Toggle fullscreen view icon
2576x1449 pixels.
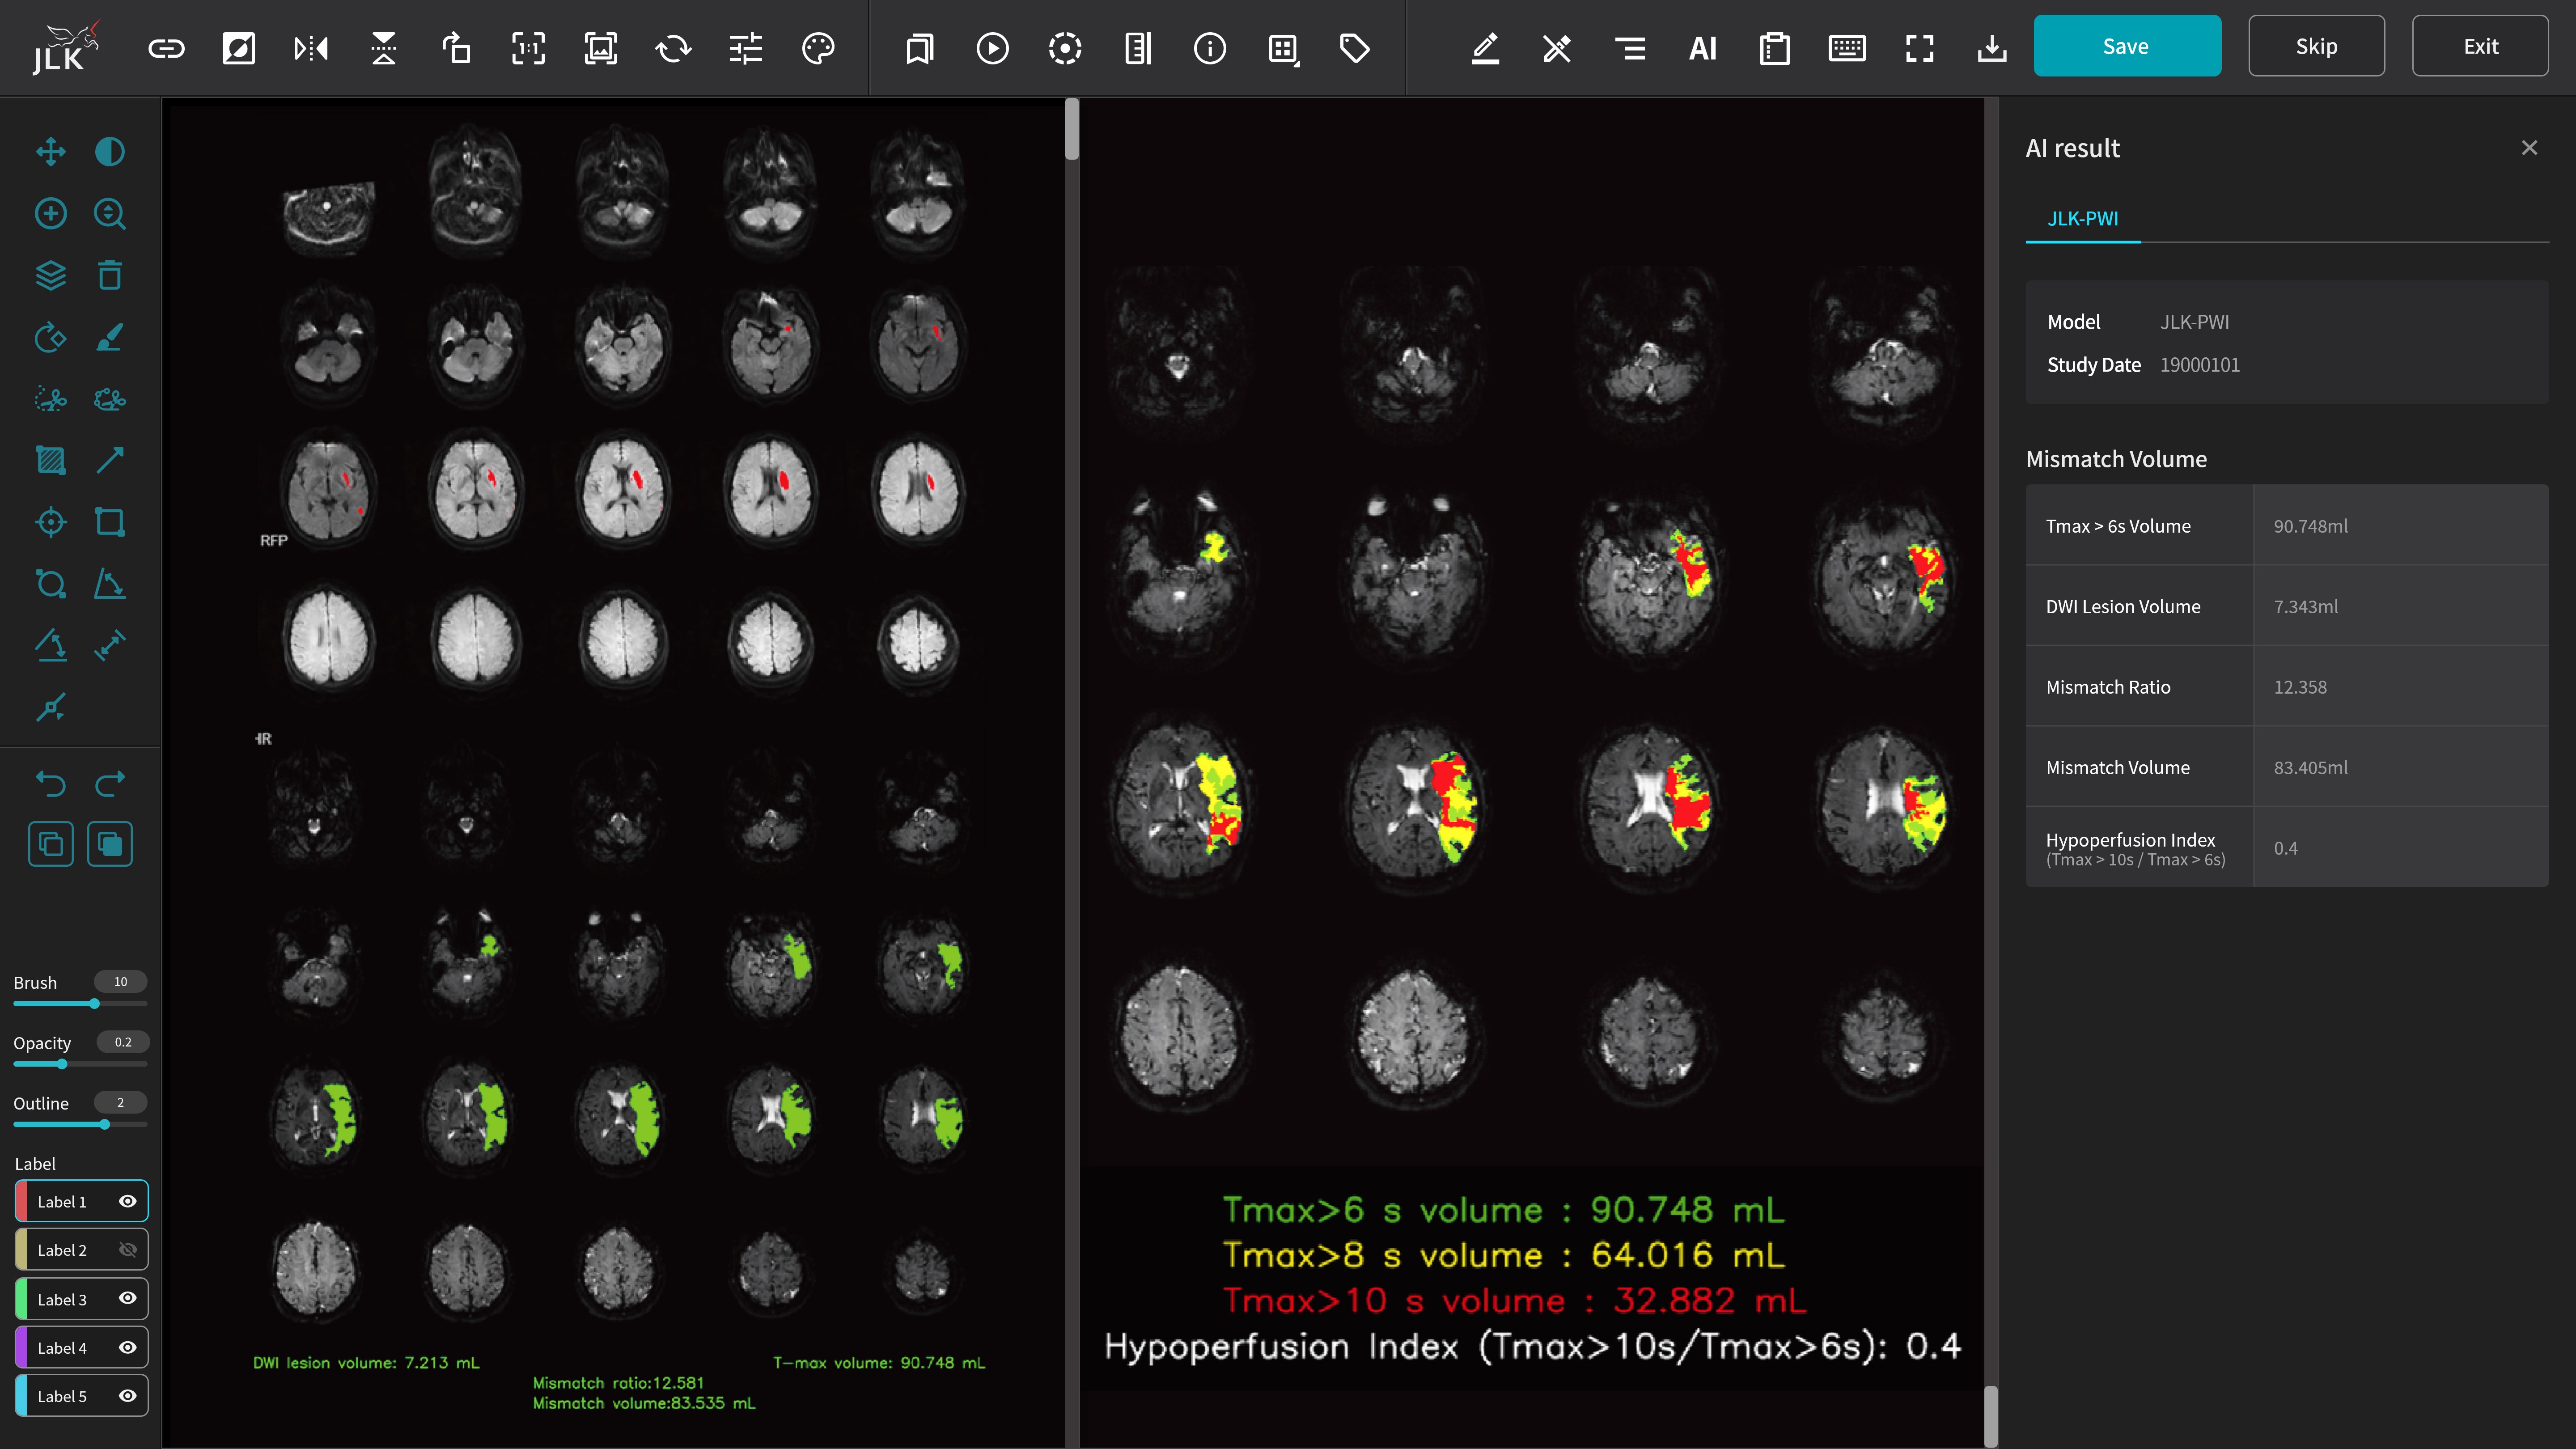pos(1919,48)
